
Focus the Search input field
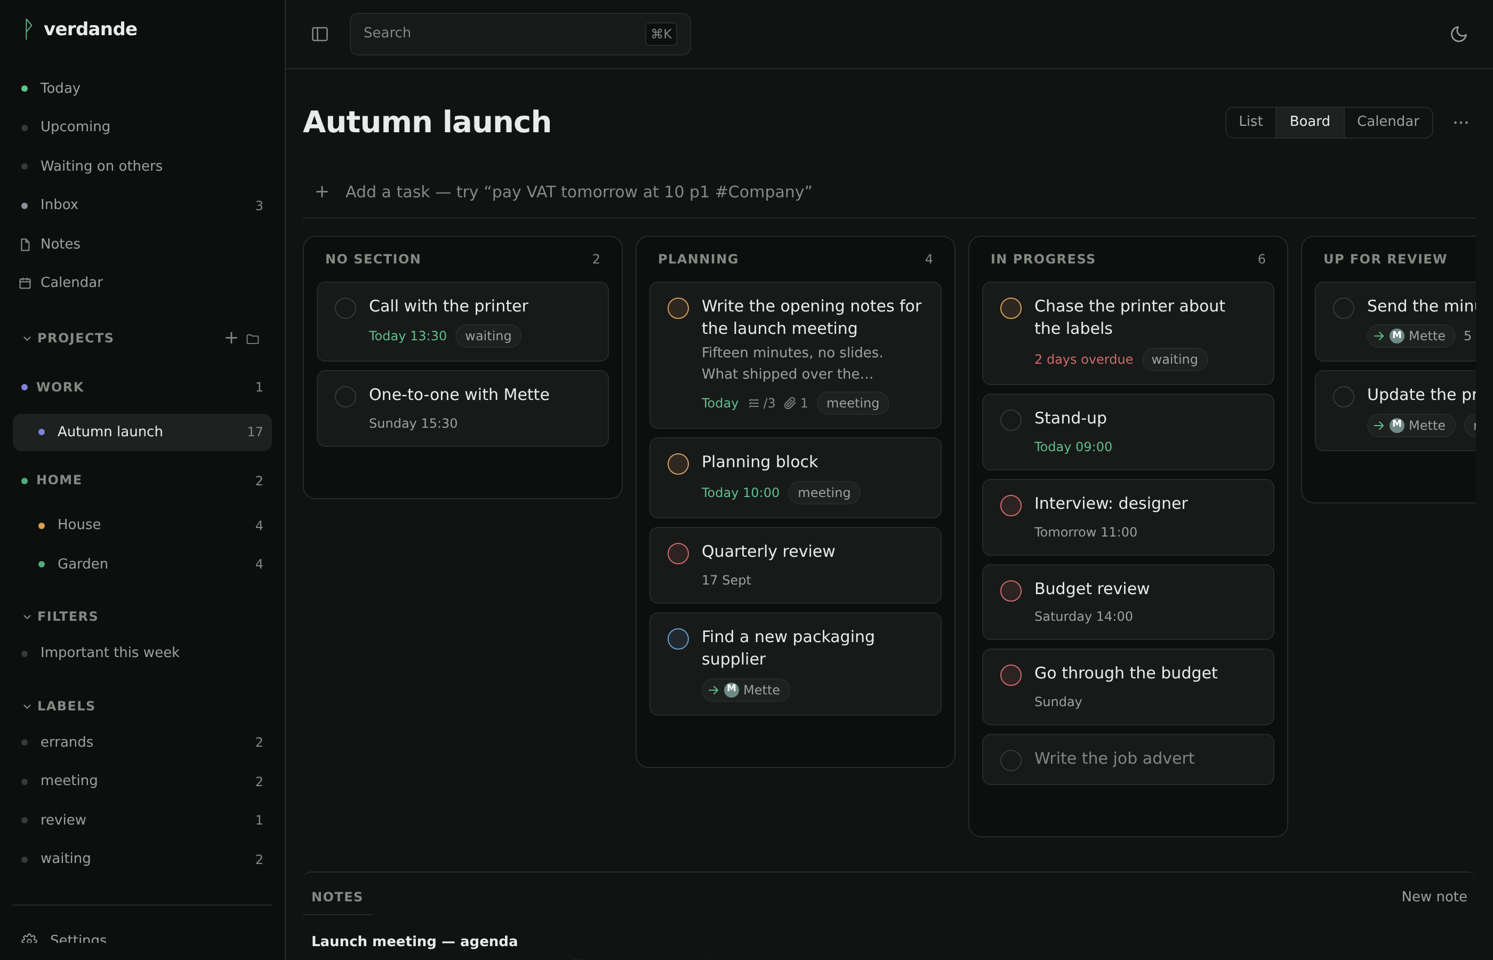point(520,34)
